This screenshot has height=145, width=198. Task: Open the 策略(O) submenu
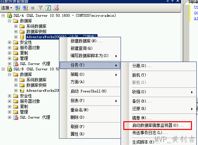point(90,75)
